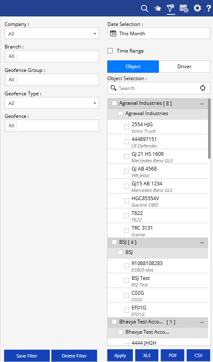
Task: Click calendar icon in Date Selection
Action: point(113,33)
